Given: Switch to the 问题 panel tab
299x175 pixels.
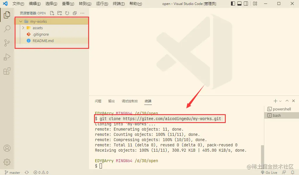Looking at the screenshot, I should point(98,101).
